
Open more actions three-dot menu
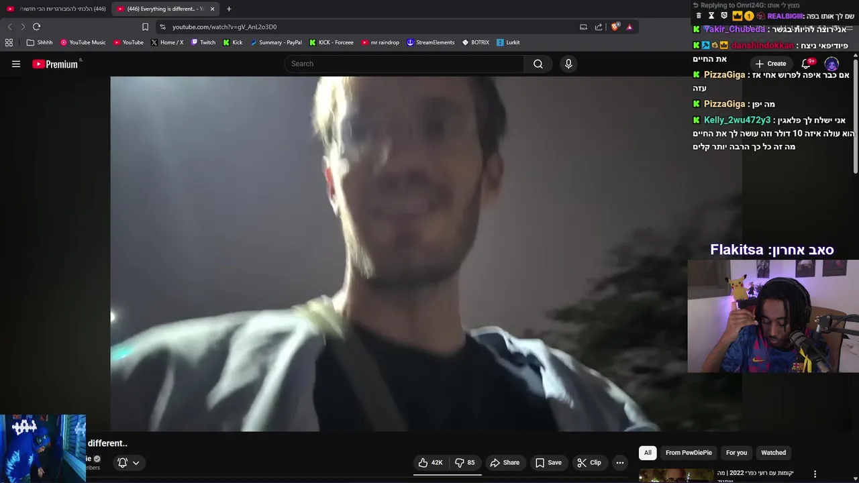(x=620, y=462)
